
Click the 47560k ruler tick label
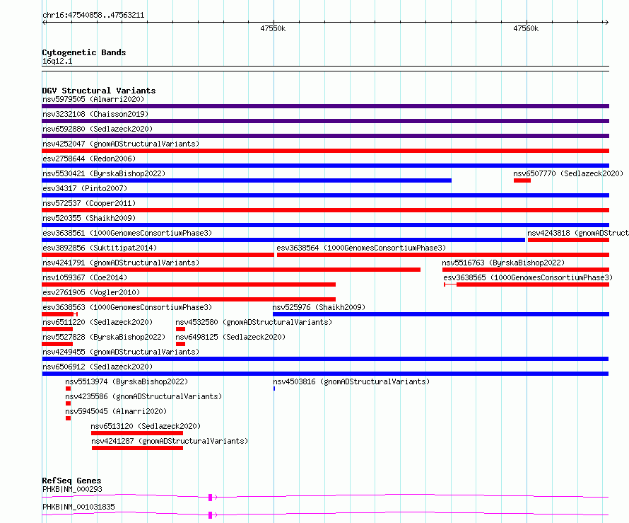point(526,28)
